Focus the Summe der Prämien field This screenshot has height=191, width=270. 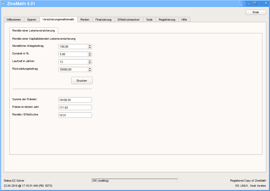pyautogui.click(x=75, y=100)
